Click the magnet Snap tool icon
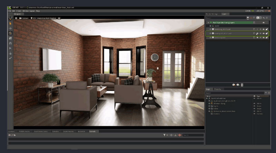276x153 pixels. tap(10, 43)
